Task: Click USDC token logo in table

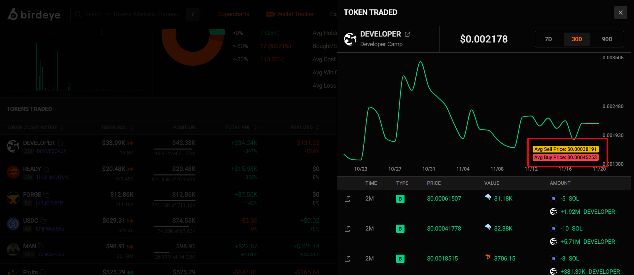Action: (x=13, y=224)
